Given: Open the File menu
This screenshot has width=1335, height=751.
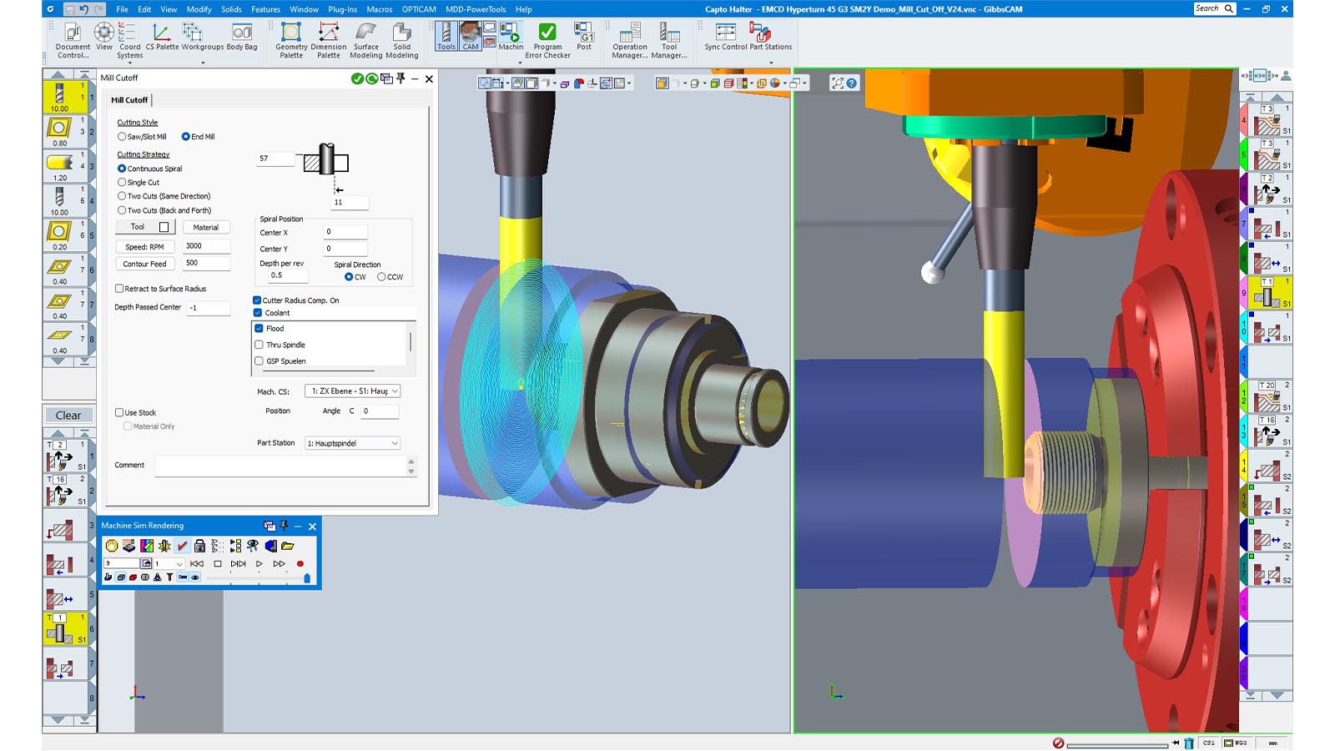Looking at the screenshot, I should pos(122,9).
